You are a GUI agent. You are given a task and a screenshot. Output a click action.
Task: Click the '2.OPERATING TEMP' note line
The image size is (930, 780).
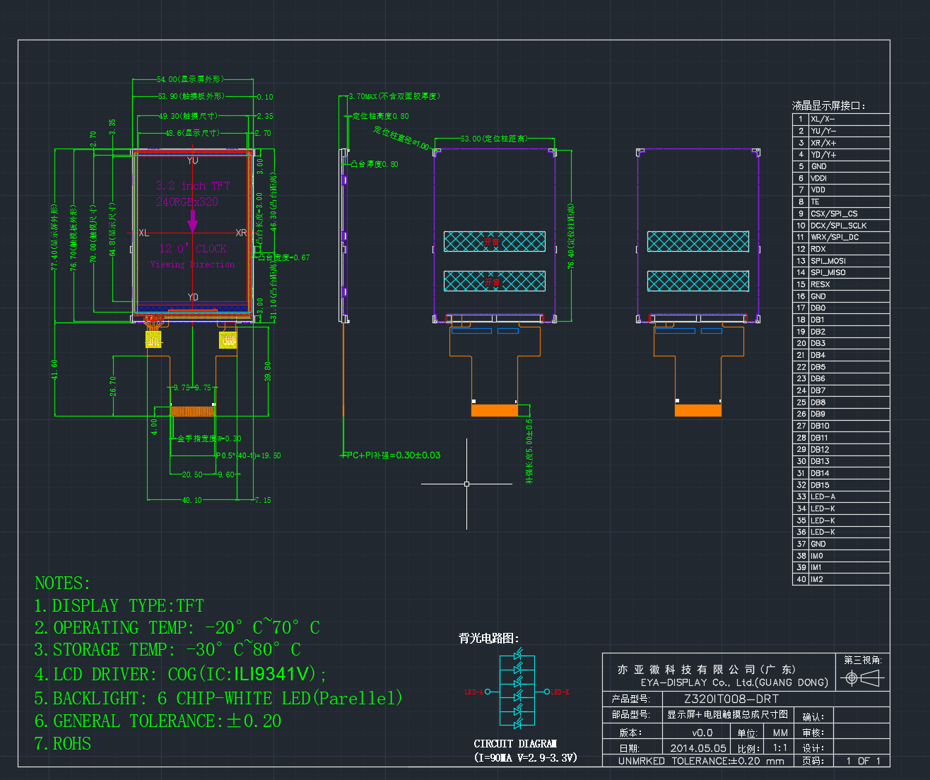click(177, 628)
